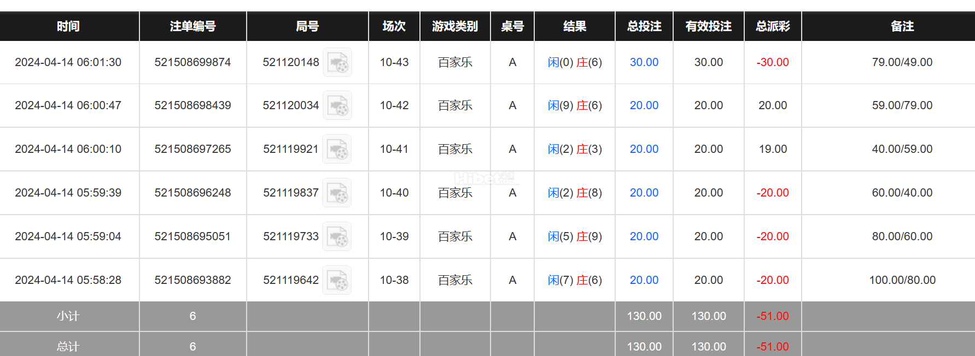Select the 游戏类别 column header
The image size is (975, 356).
pos(455,26)
